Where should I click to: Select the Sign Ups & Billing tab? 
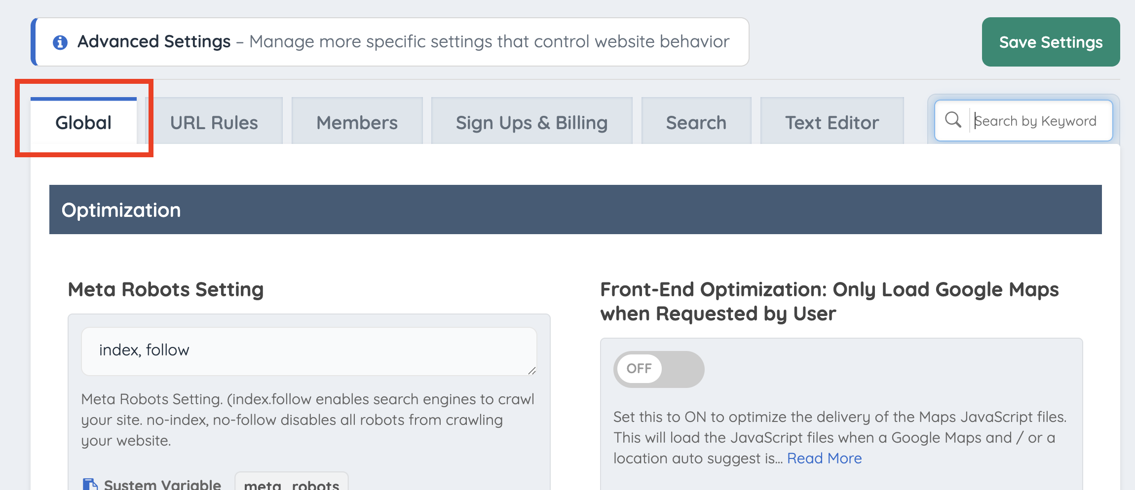tap(531, 122)
